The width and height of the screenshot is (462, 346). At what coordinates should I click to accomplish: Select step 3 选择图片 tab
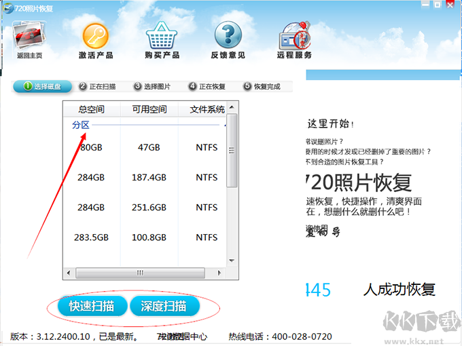tap(152, 87)
